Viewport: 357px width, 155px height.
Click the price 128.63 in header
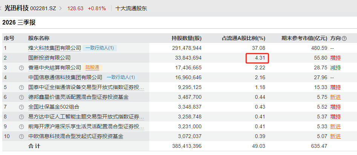coord(75,9)
